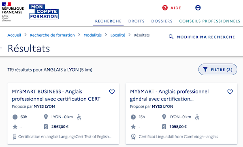Click the timer icon next to 60h
This screenshot has width=243, height=147.
point(15,117)
